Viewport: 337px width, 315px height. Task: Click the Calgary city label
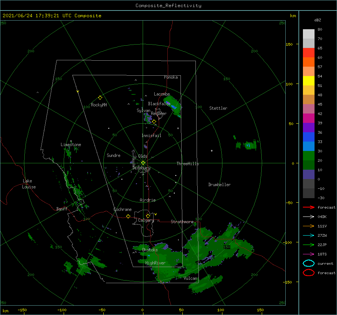coord(146,220)
